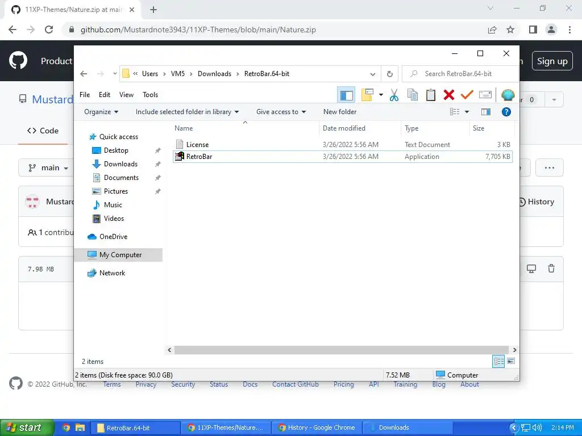
Task: Click the Cut scissors icon in Explorer toolbar
Action: pos(394,95)
